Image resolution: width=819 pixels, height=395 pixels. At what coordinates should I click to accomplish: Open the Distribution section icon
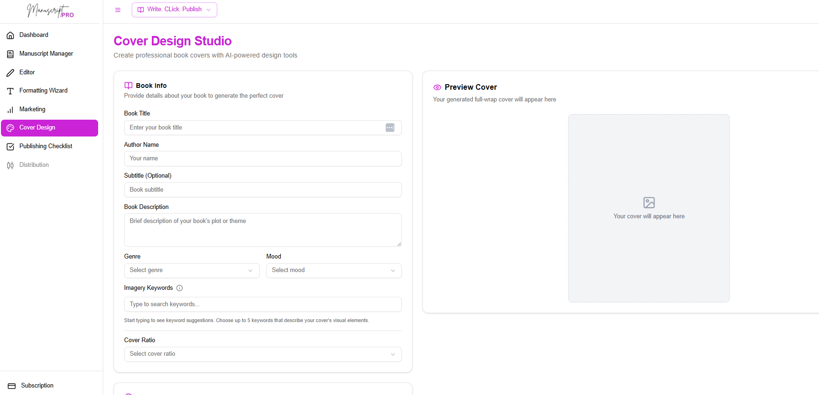(10, 165)
